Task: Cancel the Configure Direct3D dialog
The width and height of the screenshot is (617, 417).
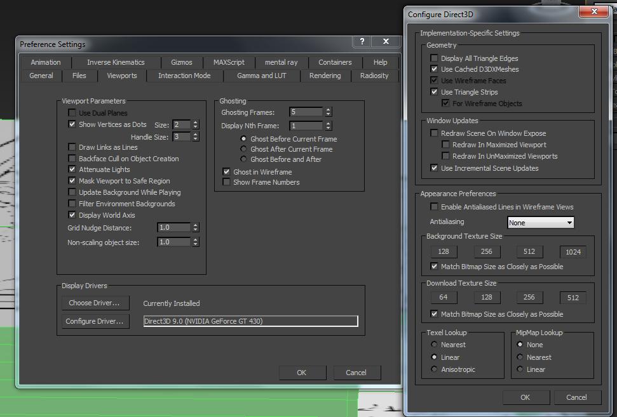Action: [x=577, y=397]
